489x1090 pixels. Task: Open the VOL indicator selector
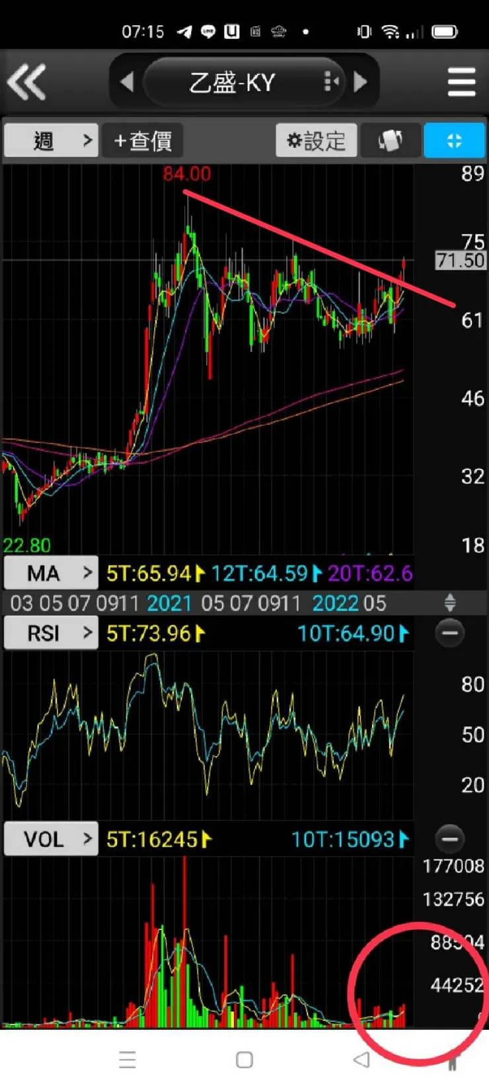pos(51,839)
